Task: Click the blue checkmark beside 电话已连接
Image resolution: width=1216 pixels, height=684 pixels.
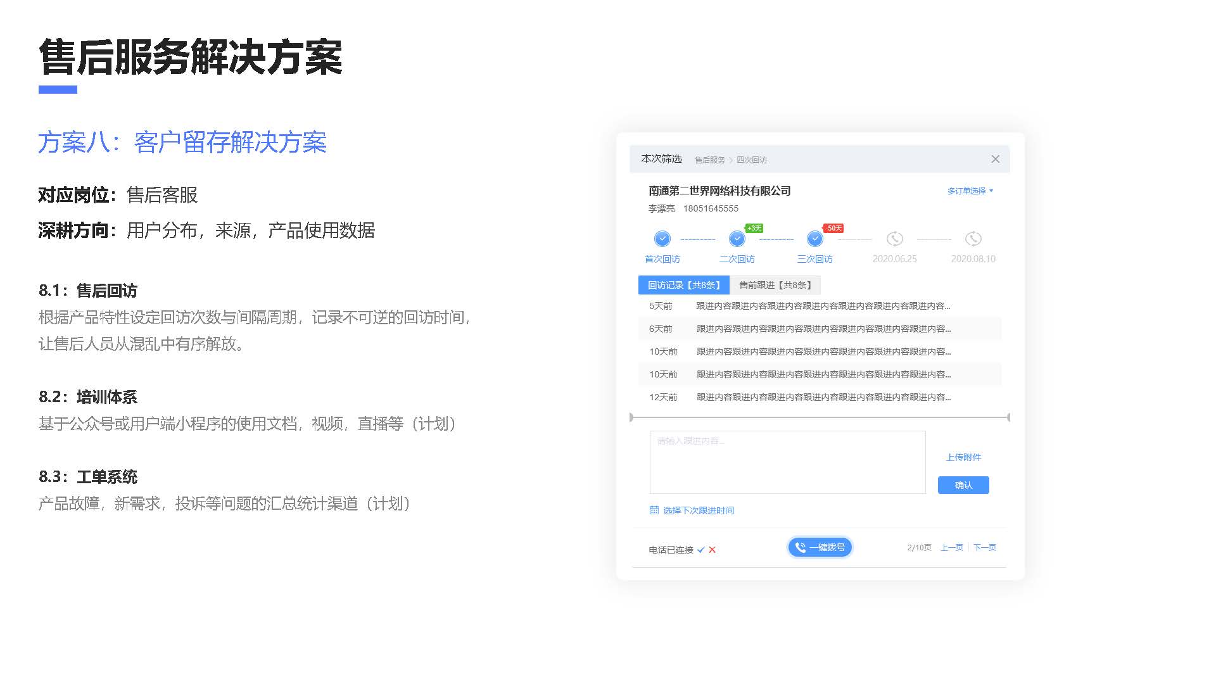Action: tap(701, 550)
